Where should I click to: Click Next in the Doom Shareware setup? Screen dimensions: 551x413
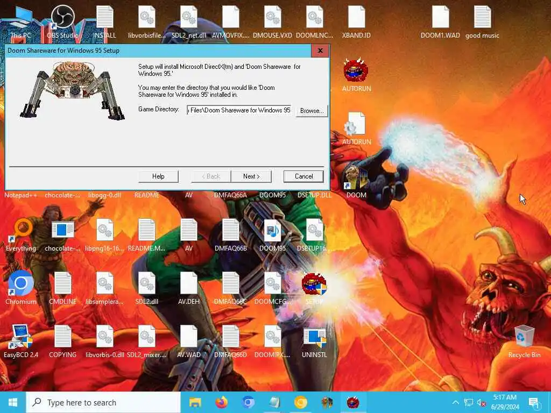(x=251, y=176)
